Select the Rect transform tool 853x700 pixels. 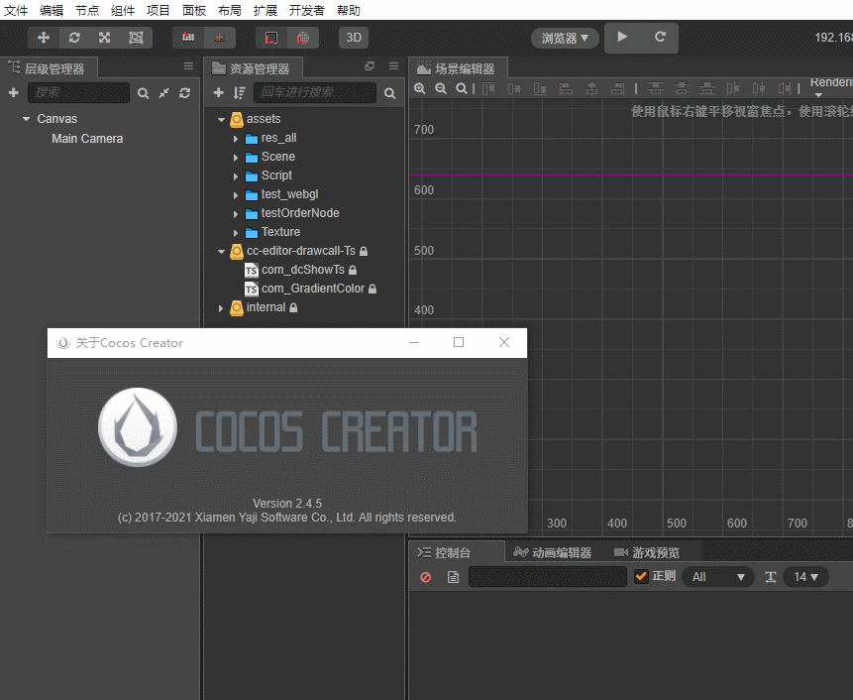tap(136, 38)
